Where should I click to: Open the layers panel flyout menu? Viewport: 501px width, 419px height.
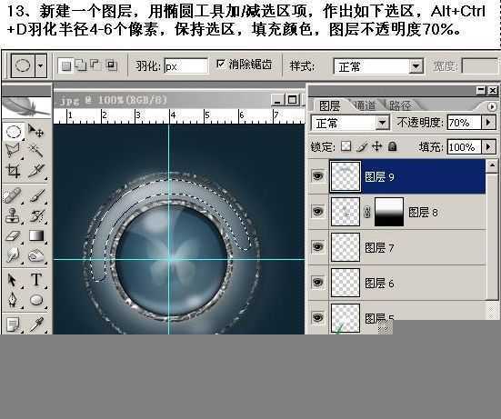[x=492, y=106]
